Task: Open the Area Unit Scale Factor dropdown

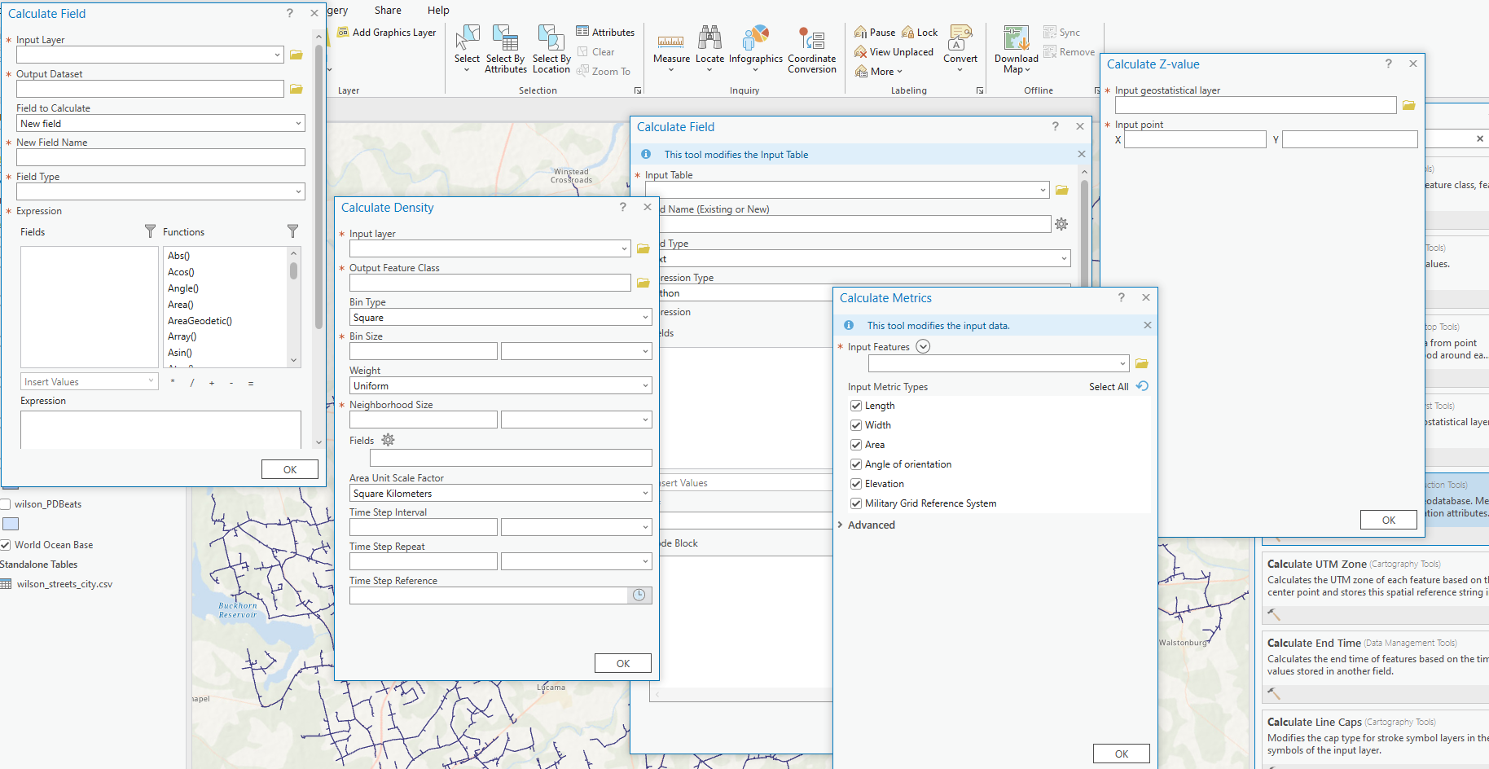Action: pos(500,494)
